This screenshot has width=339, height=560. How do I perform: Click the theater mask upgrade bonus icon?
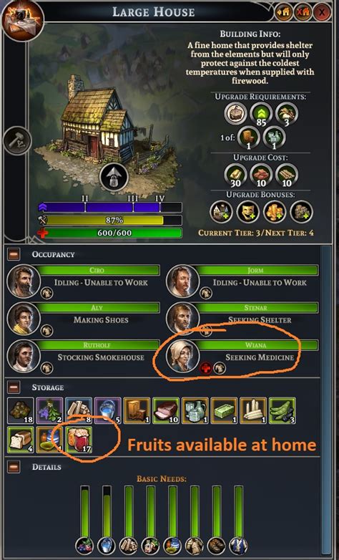click(248, 212)
